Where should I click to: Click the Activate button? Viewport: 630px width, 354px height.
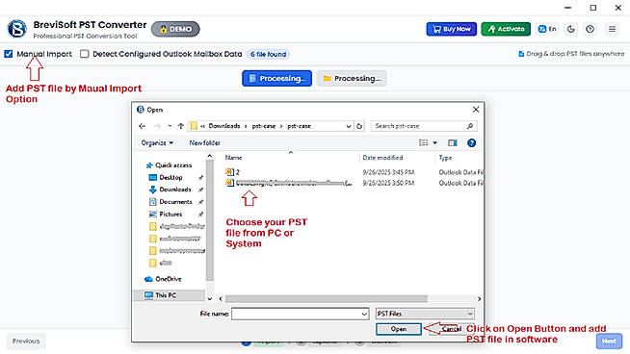506,29
